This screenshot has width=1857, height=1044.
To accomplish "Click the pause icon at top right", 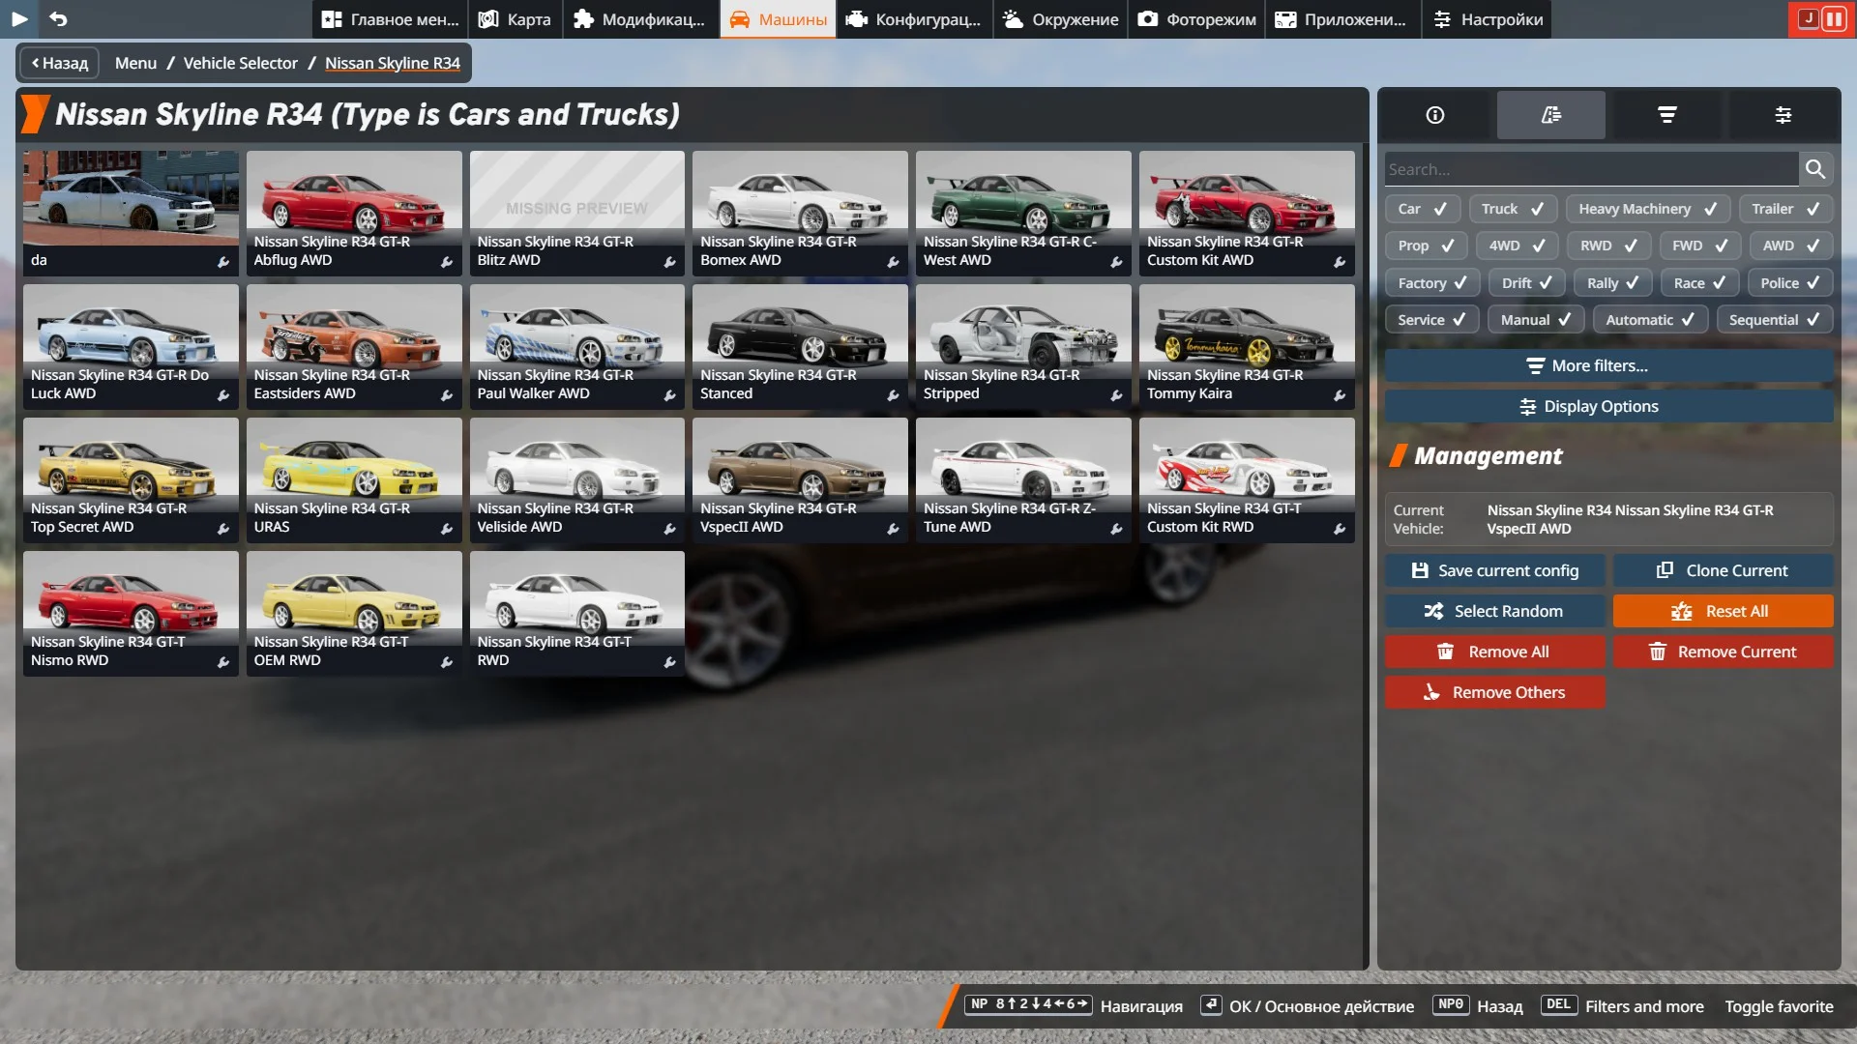I will [1833, 18].
